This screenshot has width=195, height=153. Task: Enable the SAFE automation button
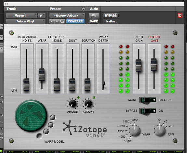(x=94, y=21)
